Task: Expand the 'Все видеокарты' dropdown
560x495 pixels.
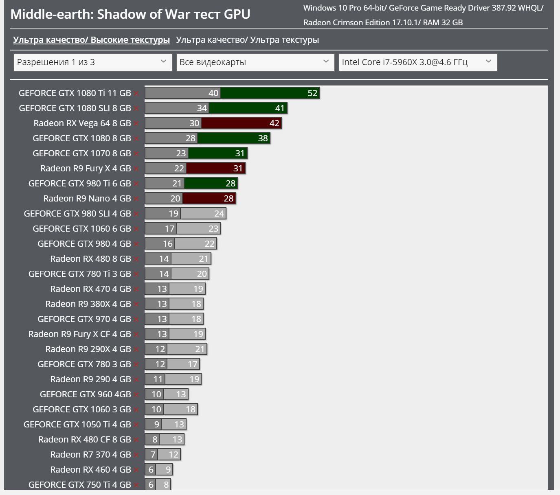Action: pos(255,62)
